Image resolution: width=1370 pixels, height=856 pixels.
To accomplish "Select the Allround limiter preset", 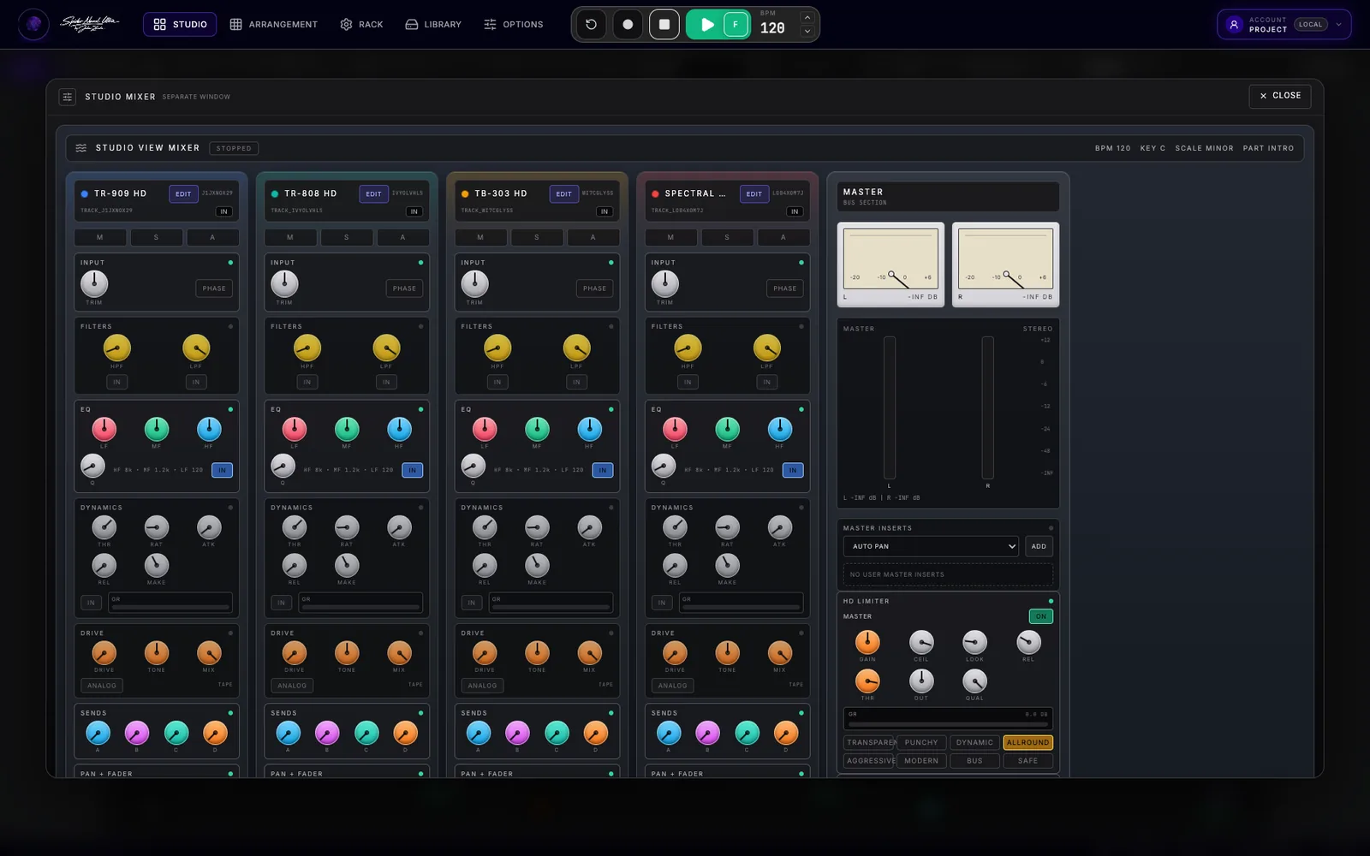I will pos(1027,743).
